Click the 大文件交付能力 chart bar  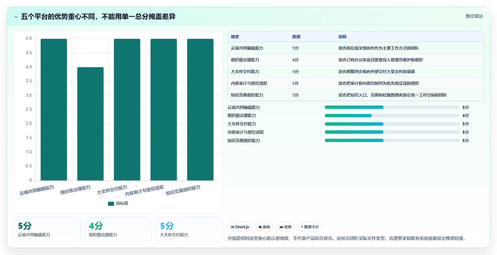pos(127,110)
